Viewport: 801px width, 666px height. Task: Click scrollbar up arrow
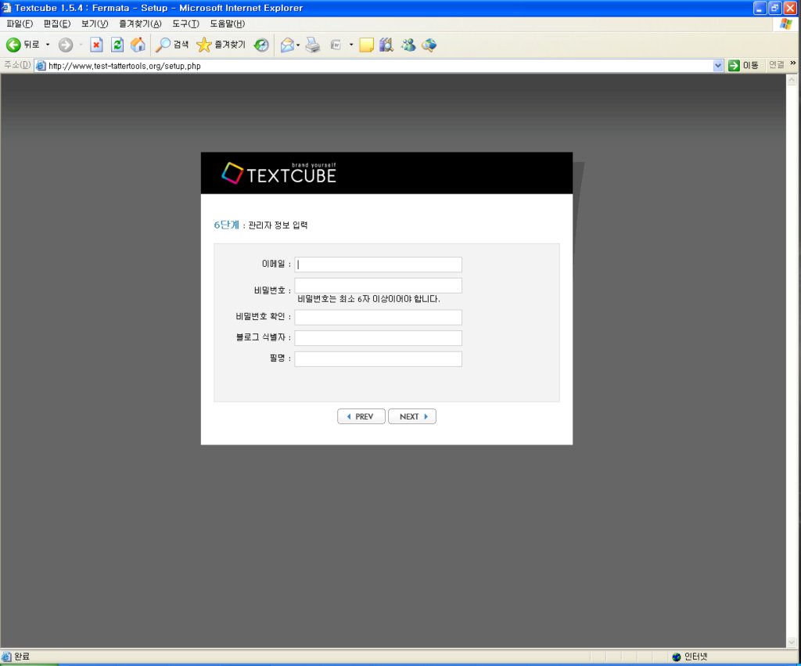(x=792, y=80)
